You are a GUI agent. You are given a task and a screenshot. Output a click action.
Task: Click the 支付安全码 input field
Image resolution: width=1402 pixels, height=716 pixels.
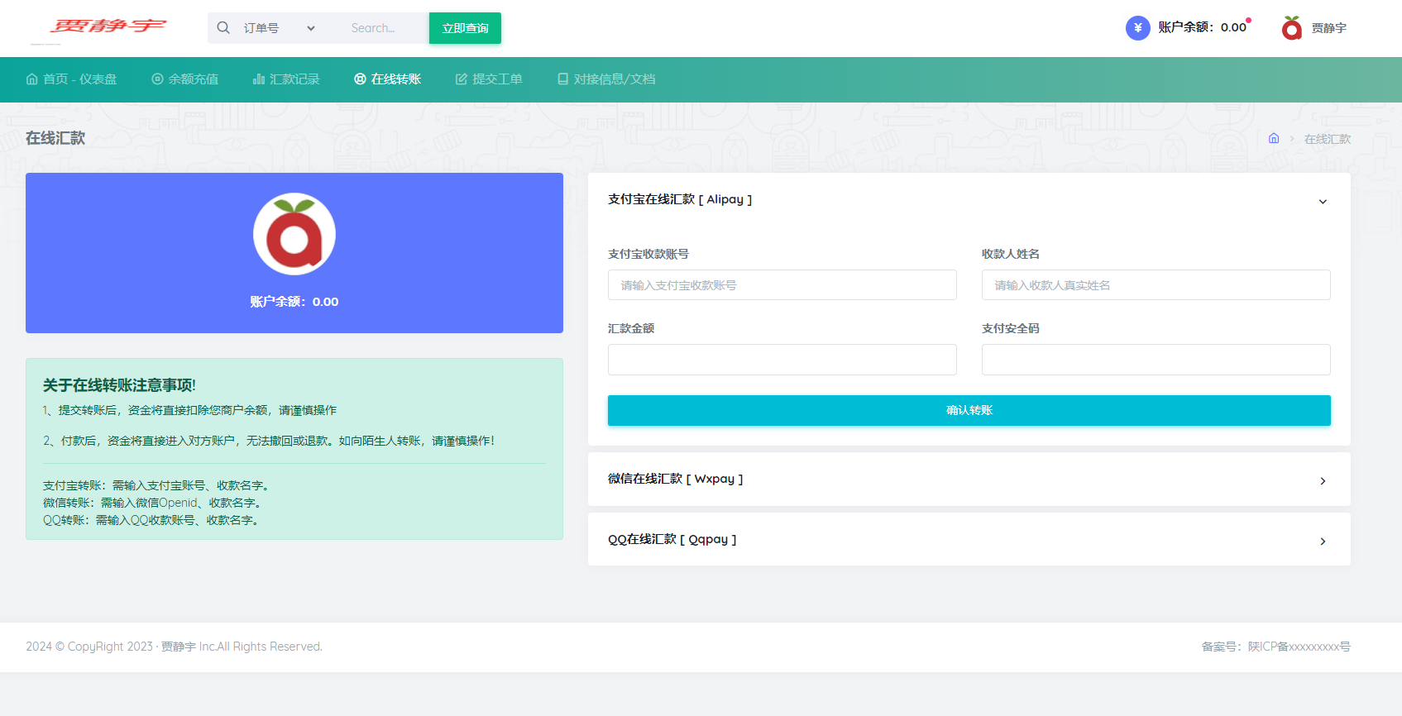1156,360
